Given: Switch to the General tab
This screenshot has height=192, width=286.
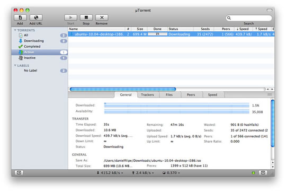Looking at the screenshot, I should pos(126,95).
